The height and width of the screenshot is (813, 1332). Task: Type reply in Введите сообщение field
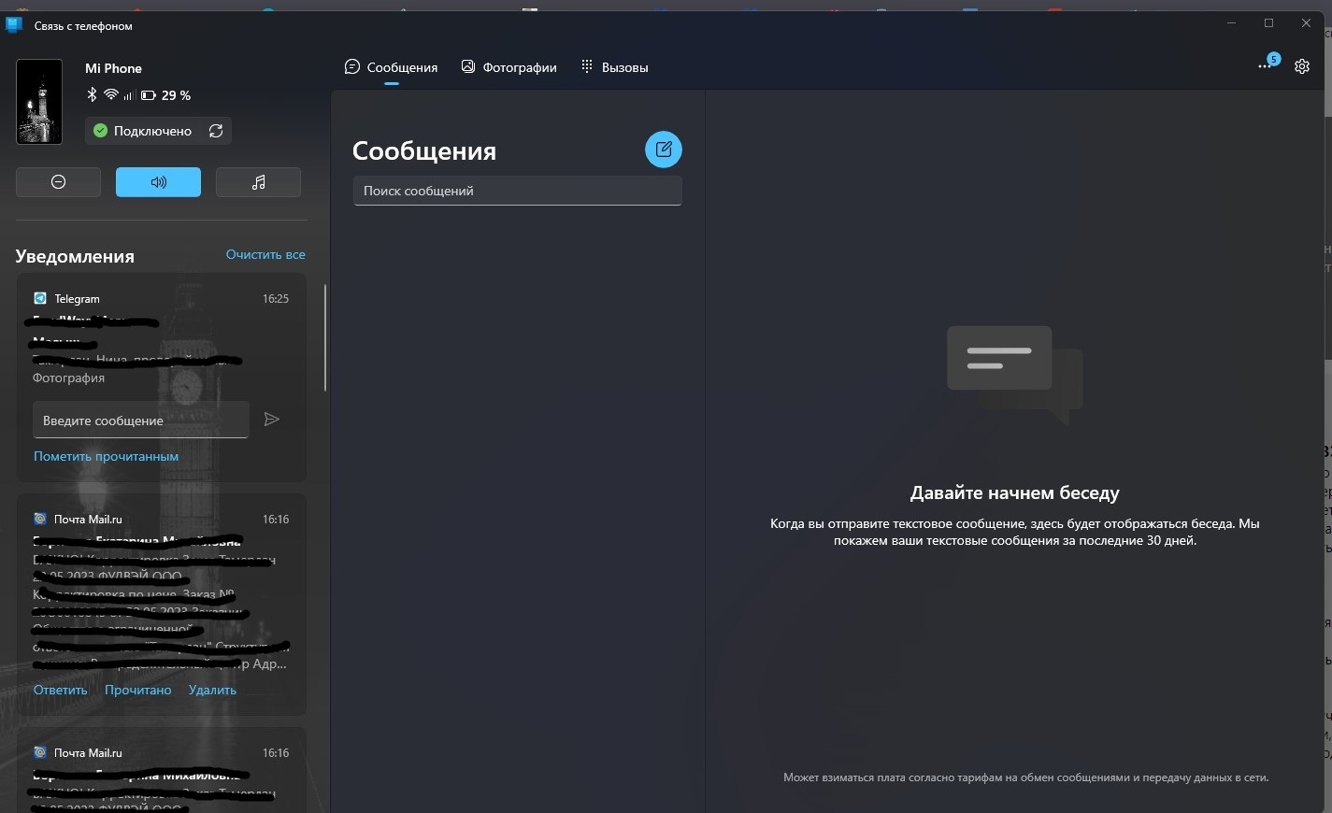tap(141, 421)
